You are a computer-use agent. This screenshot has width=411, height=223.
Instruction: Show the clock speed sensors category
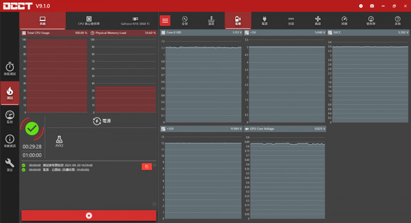click(x=344, y=21)
